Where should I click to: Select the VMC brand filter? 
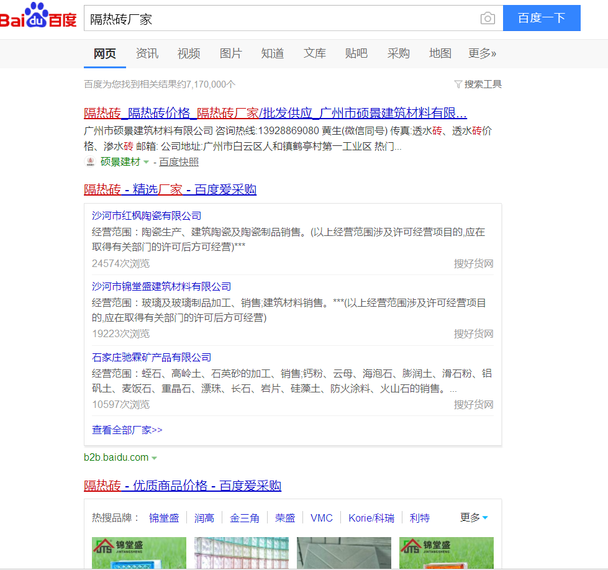[x=322, y=518]
